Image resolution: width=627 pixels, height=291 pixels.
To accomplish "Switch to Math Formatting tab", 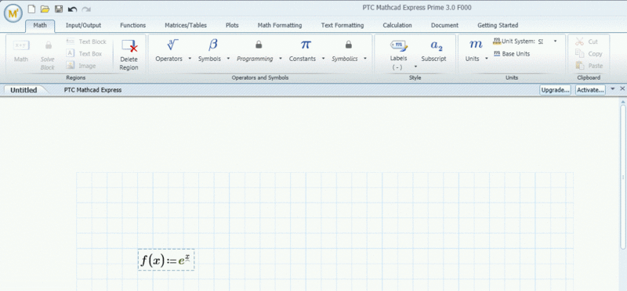I will pos(280,25).
